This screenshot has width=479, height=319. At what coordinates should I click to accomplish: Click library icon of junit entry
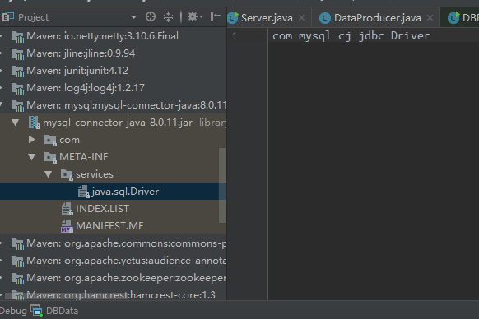(x=17, y=72)
